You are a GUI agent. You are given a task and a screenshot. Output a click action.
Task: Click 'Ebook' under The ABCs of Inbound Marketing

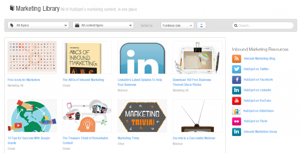[66, 86]
